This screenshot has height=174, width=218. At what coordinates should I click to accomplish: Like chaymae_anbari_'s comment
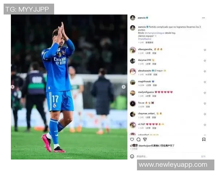click(205, 114)
